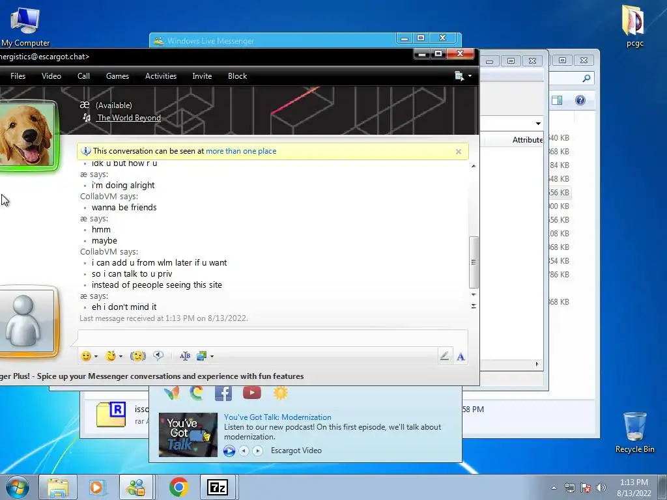Click the You've Got Talk podcast thumbnail

pos(188,434)
